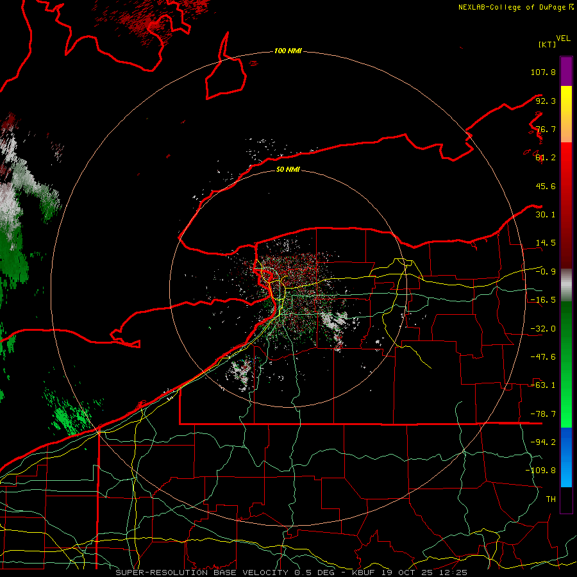Click the 100 NMI range ring label
Screen dimensions: 577x577
pyautogui.click(x=288, y=51)
